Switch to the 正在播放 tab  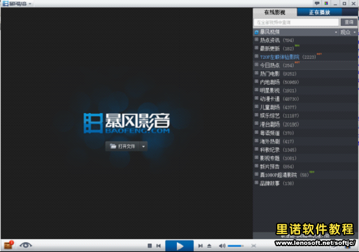(x=319, y=12)
